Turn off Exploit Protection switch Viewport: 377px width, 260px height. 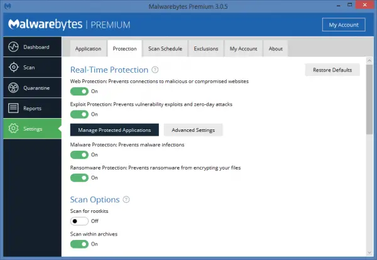click(x=79, y=114)
